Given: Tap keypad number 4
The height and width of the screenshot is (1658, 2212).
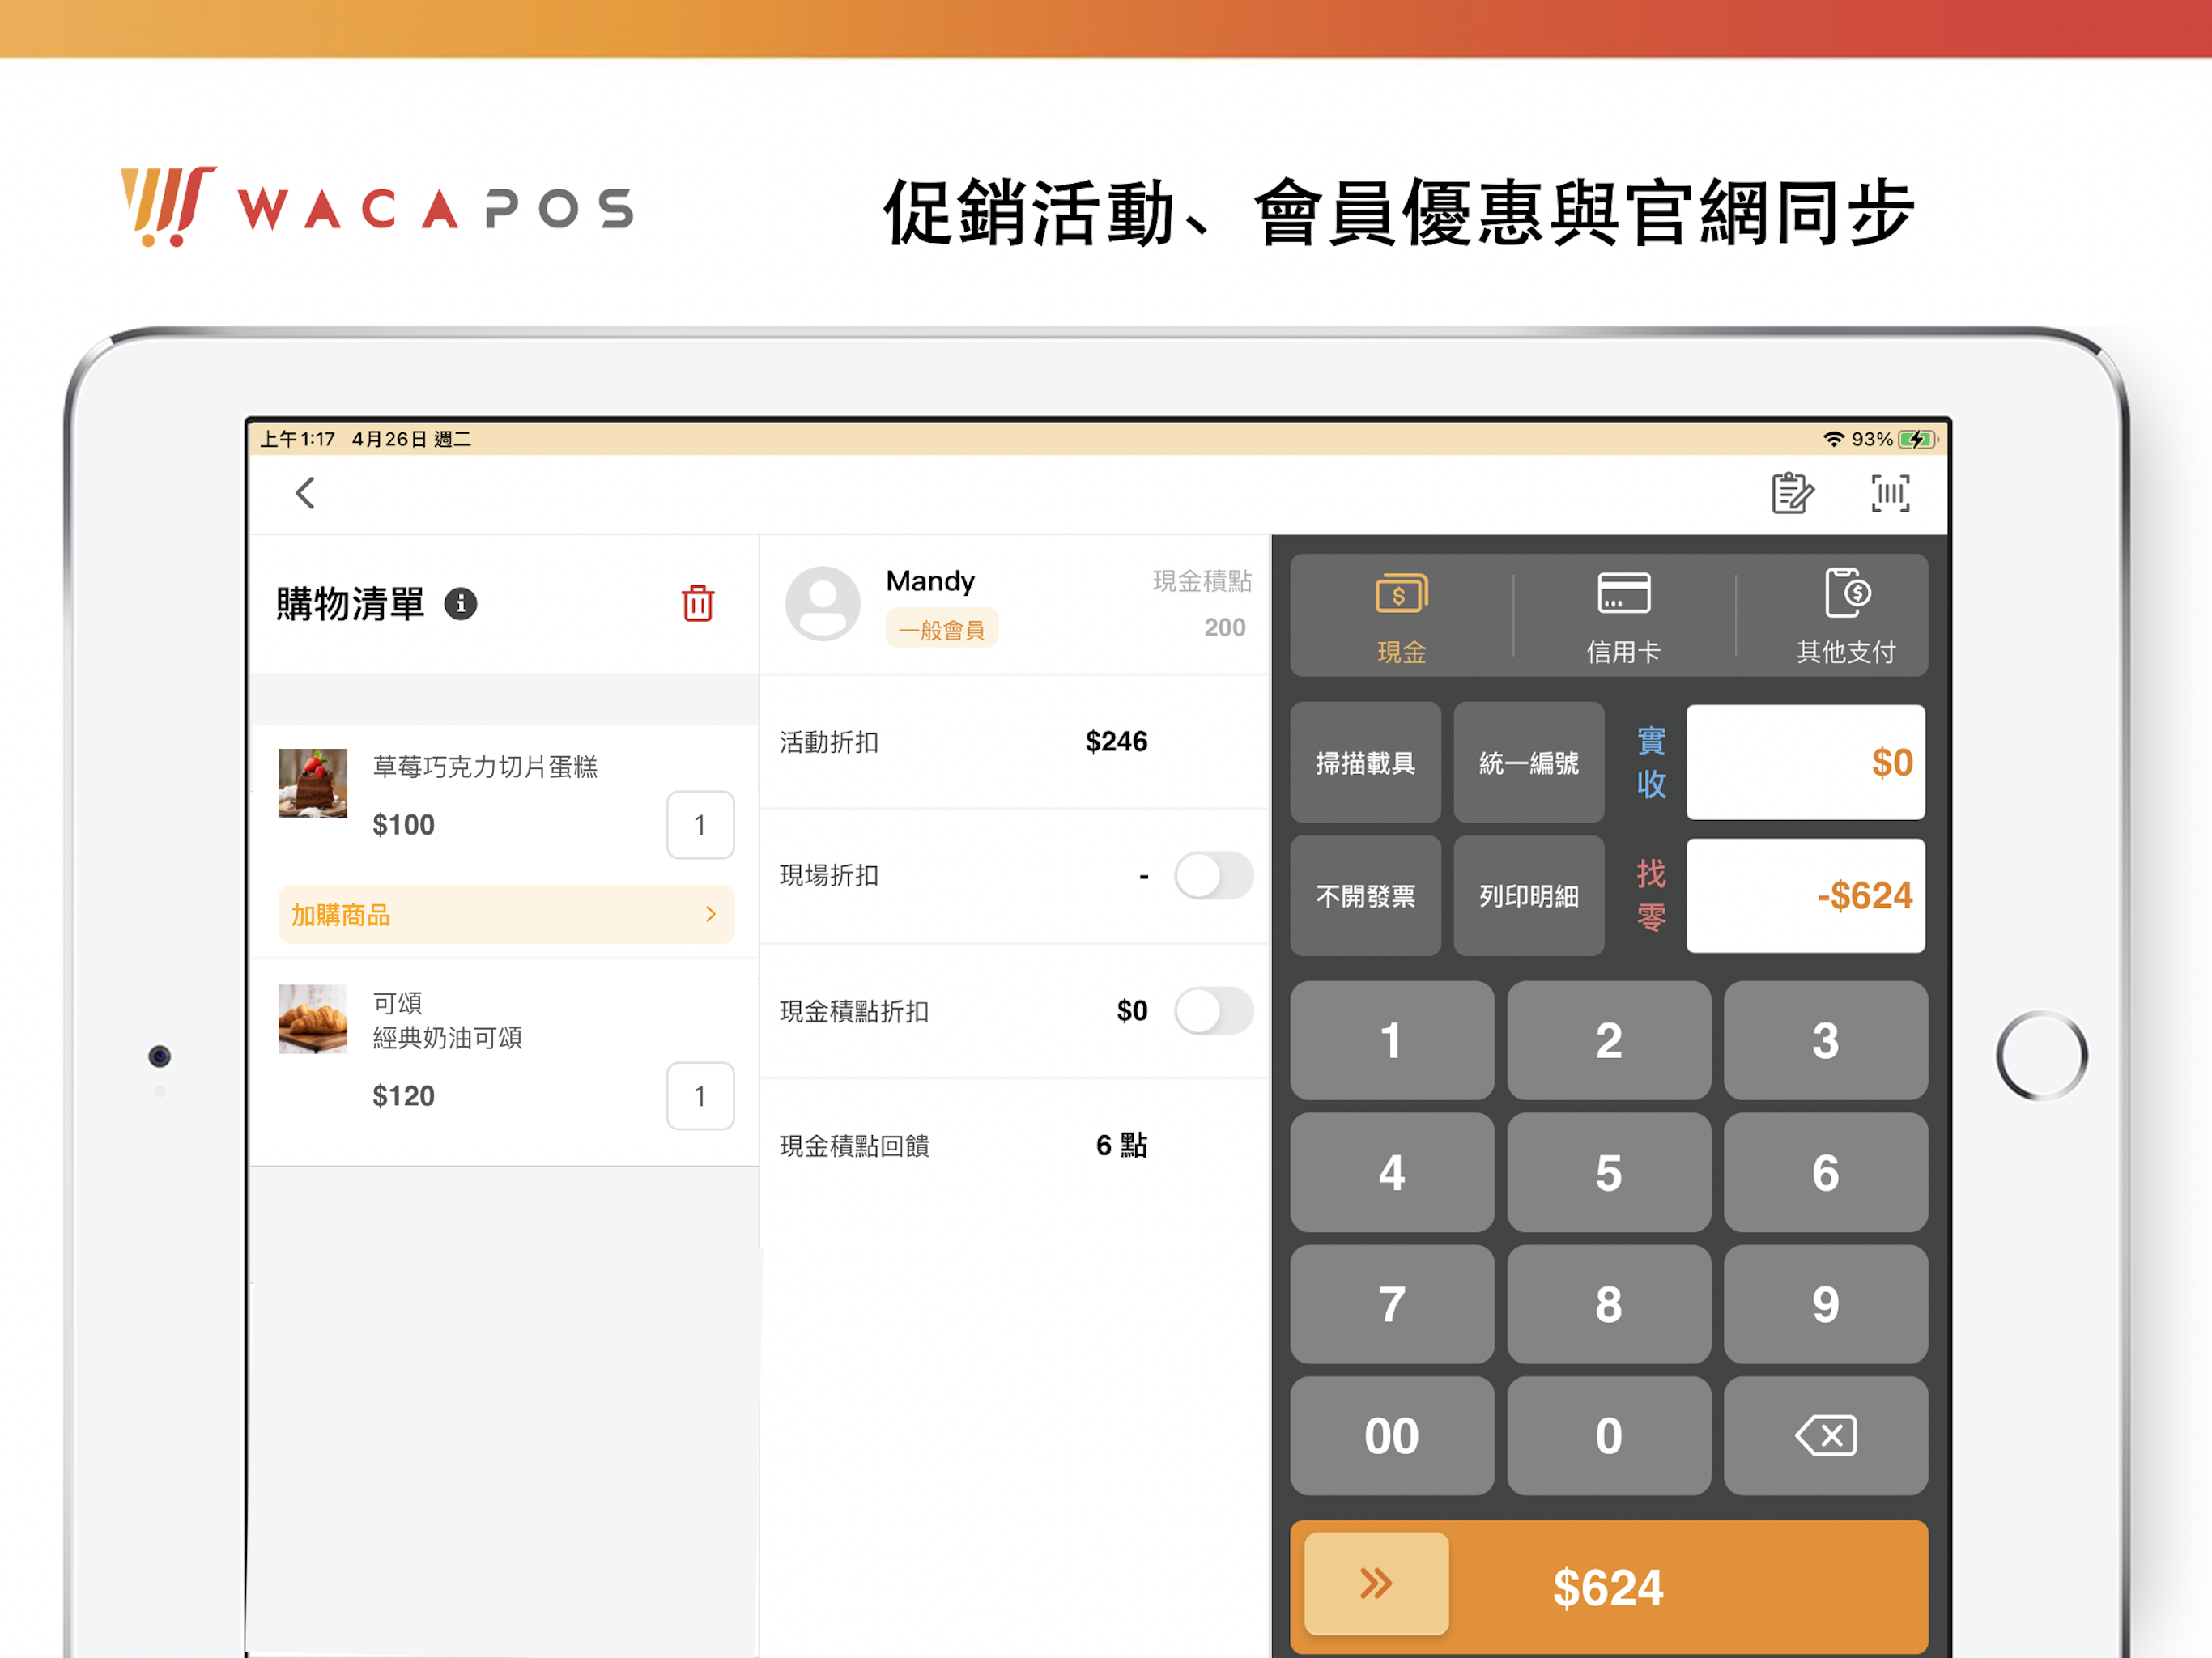Looking at the screenshot, I should [x=1391, y=1172].
